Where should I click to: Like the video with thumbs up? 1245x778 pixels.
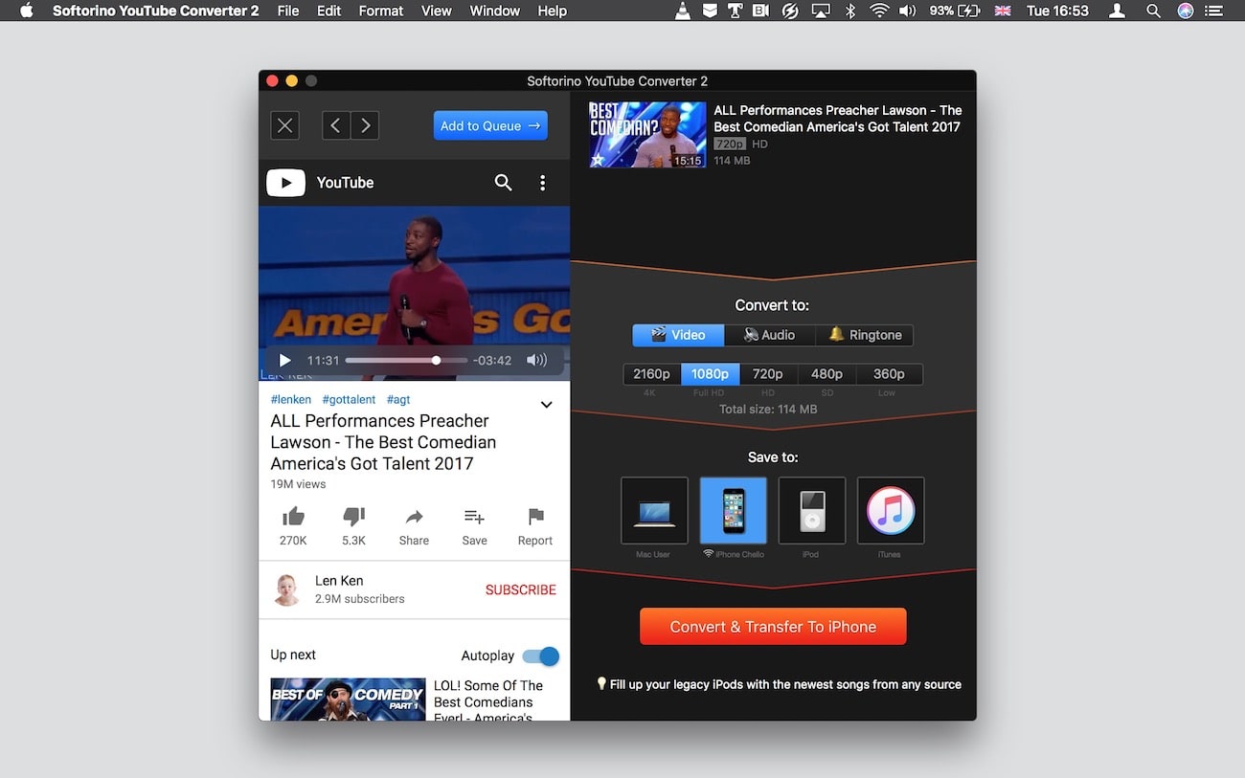click(x=293, y=517)
